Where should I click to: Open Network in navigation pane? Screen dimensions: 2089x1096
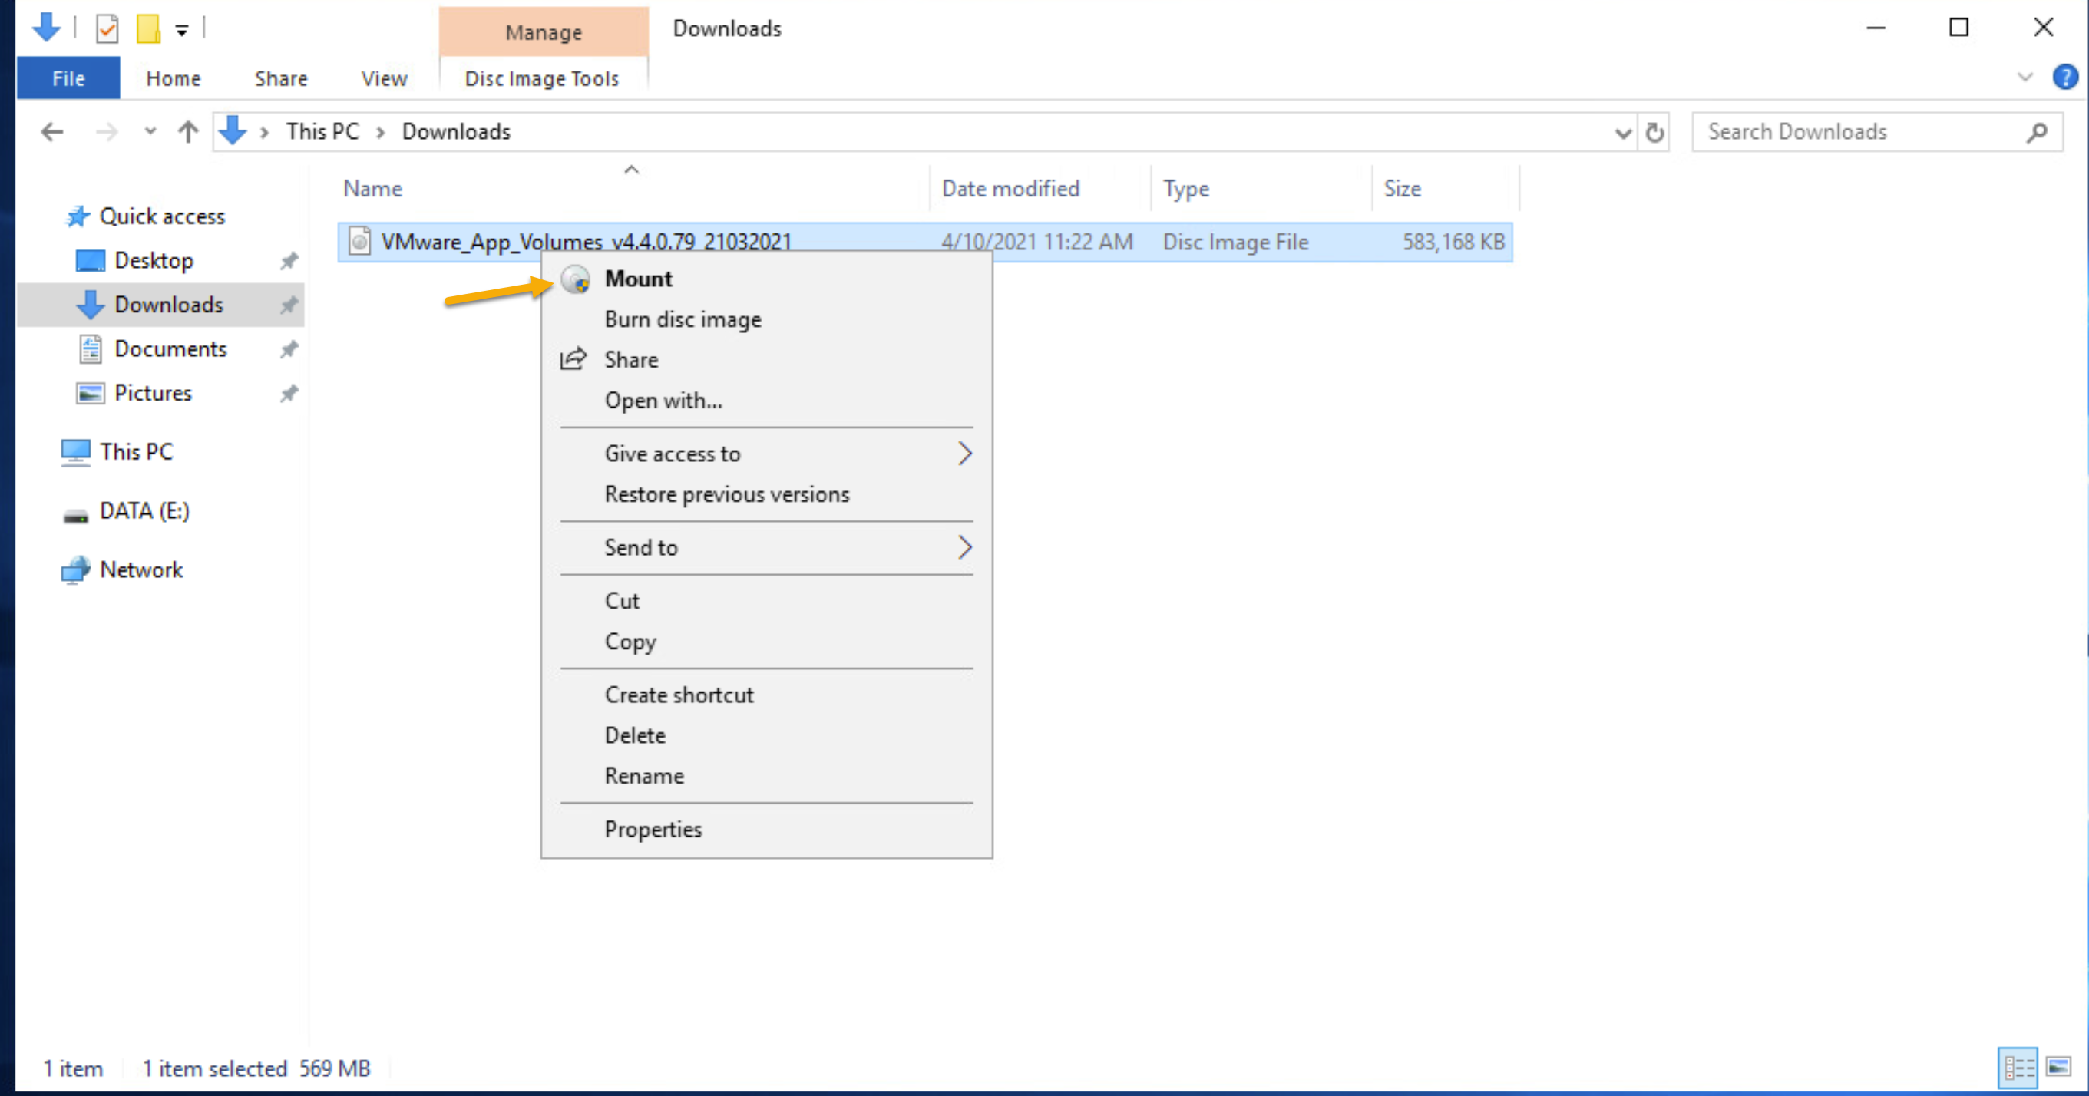[x=140, y=570]
